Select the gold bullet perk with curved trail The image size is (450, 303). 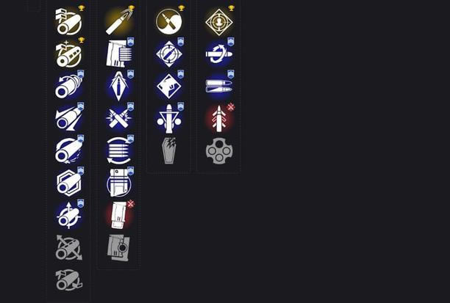119,21
